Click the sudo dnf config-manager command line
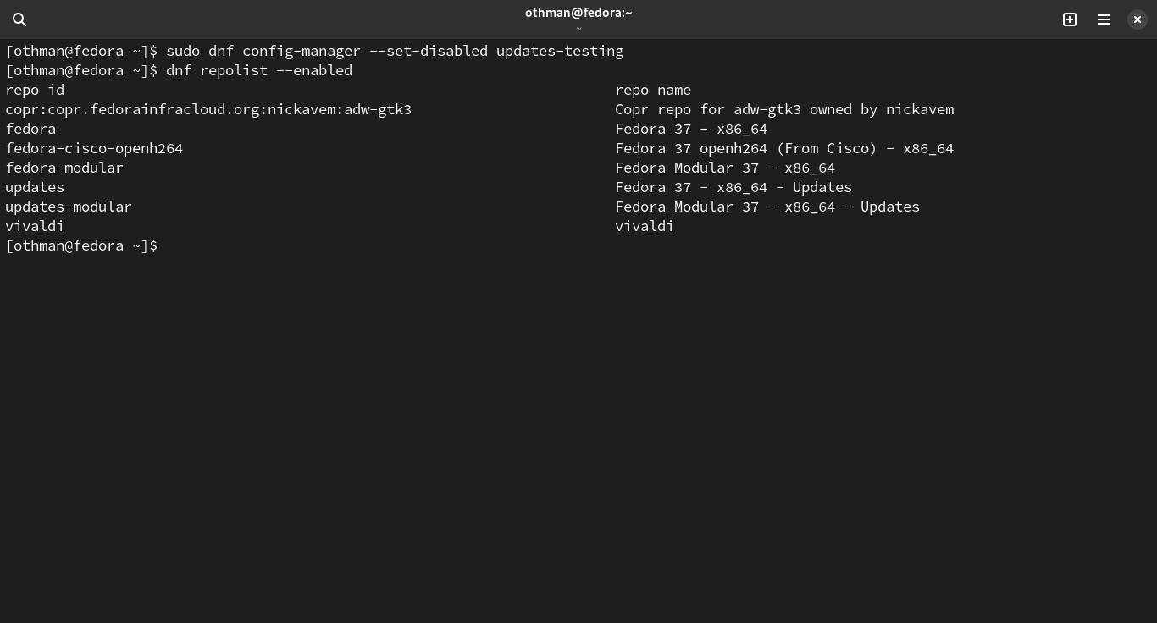 [394, 51]
